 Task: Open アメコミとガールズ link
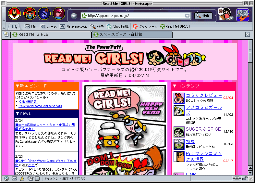click(204, 110)
